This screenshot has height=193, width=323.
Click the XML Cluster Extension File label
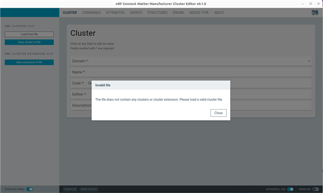29,54
